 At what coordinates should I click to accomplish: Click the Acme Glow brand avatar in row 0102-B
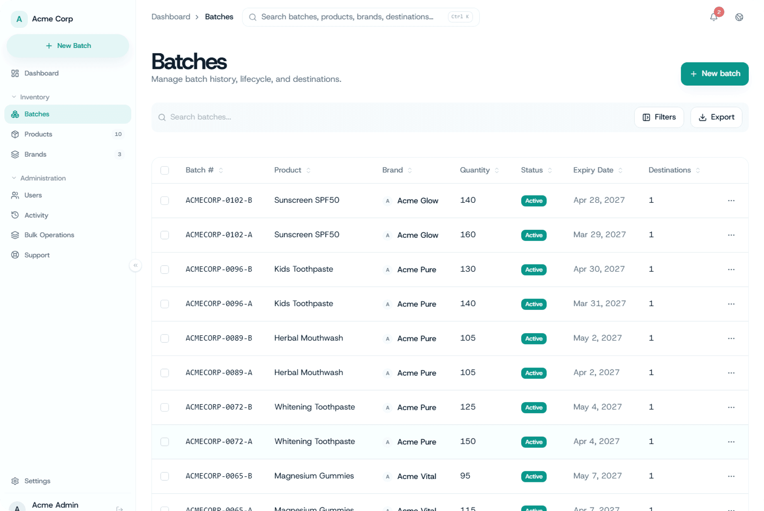388,201
